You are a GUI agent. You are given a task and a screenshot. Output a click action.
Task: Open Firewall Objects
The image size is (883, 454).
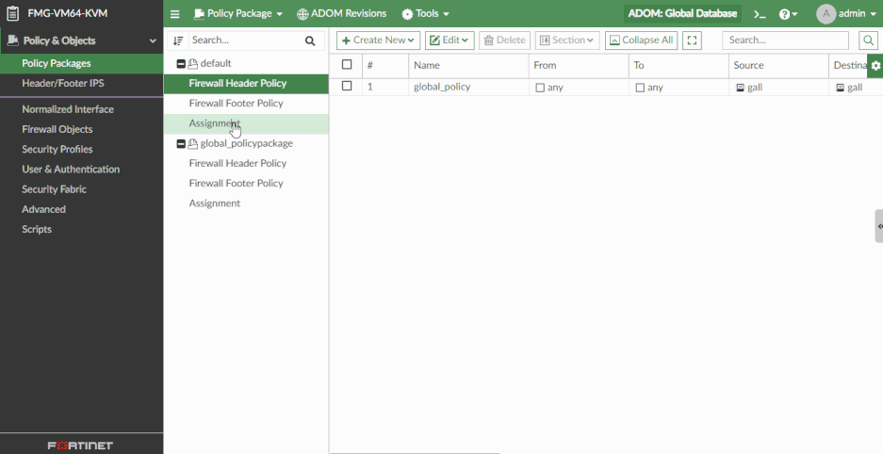click(82, 129)
